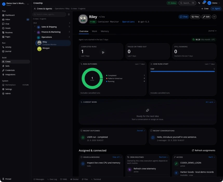This screenshot has height=182, width=223.
Task: Open the Exec Log bottom tab
Action: click(x=52, y=179)
